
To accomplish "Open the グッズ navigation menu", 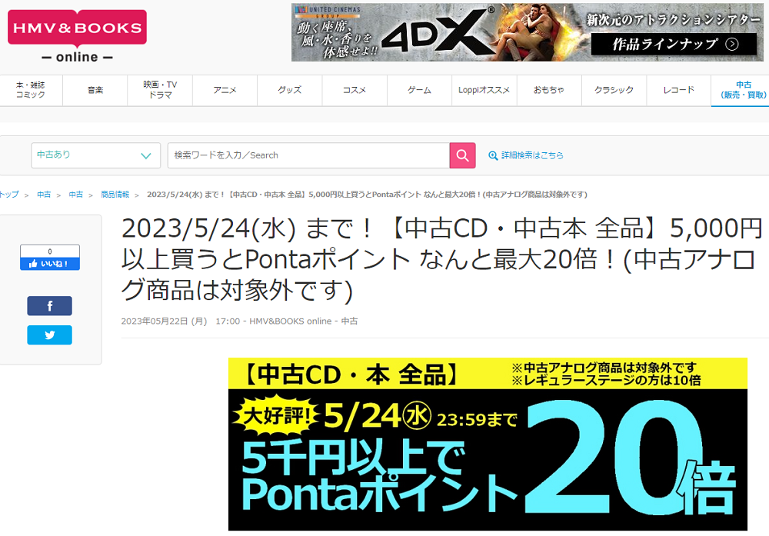I will [289, 90].
